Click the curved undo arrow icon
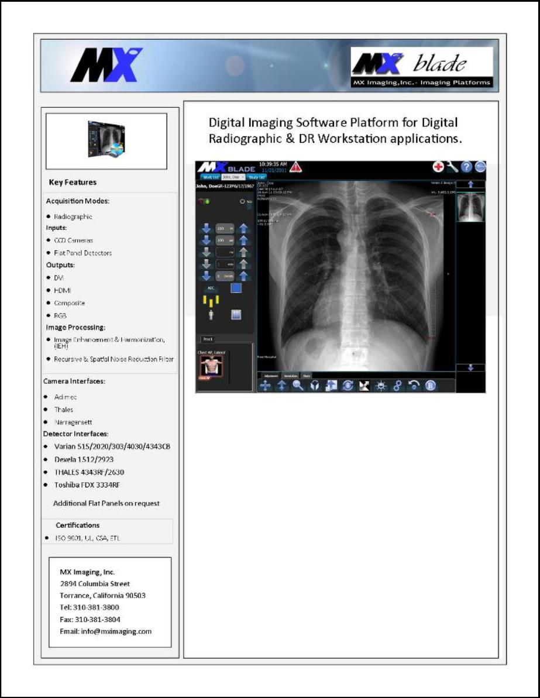 click(414, 386)
